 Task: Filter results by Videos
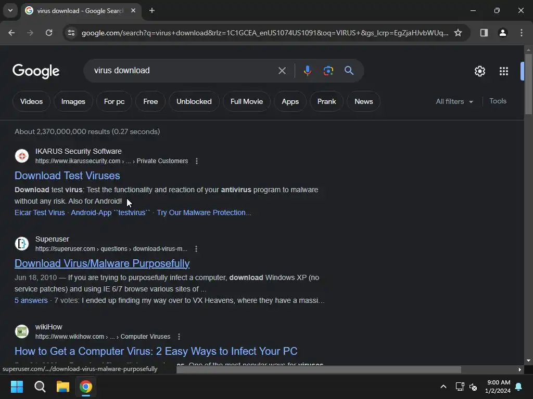(31, 101)
